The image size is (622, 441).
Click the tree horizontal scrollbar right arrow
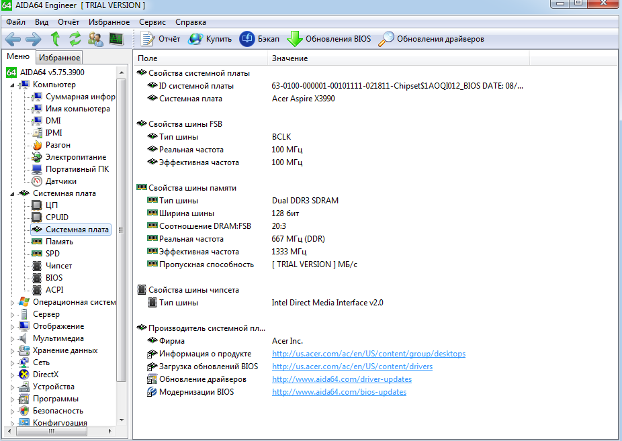(x=110, y=431)
